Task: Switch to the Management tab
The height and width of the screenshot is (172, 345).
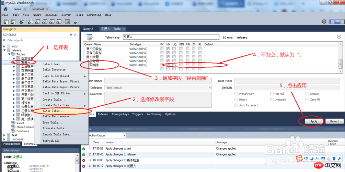Action: [11, 144]
